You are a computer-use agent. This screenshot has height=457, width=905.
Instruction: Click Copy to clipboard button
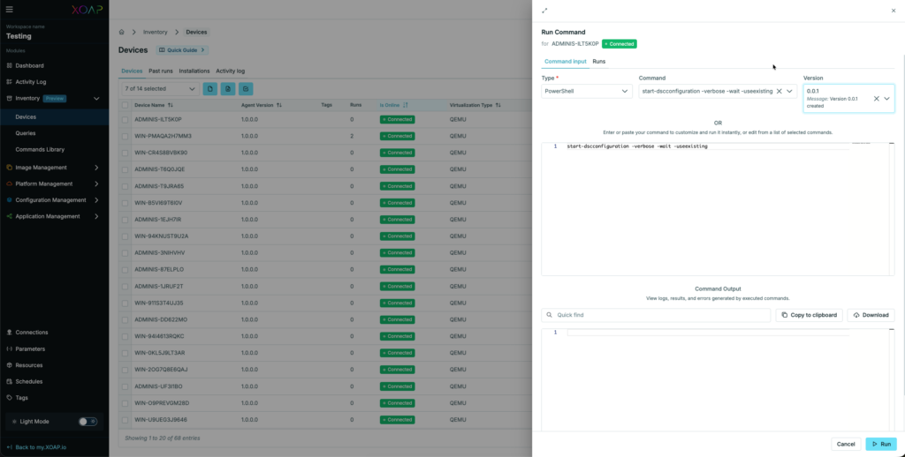(x=809, y=315)
